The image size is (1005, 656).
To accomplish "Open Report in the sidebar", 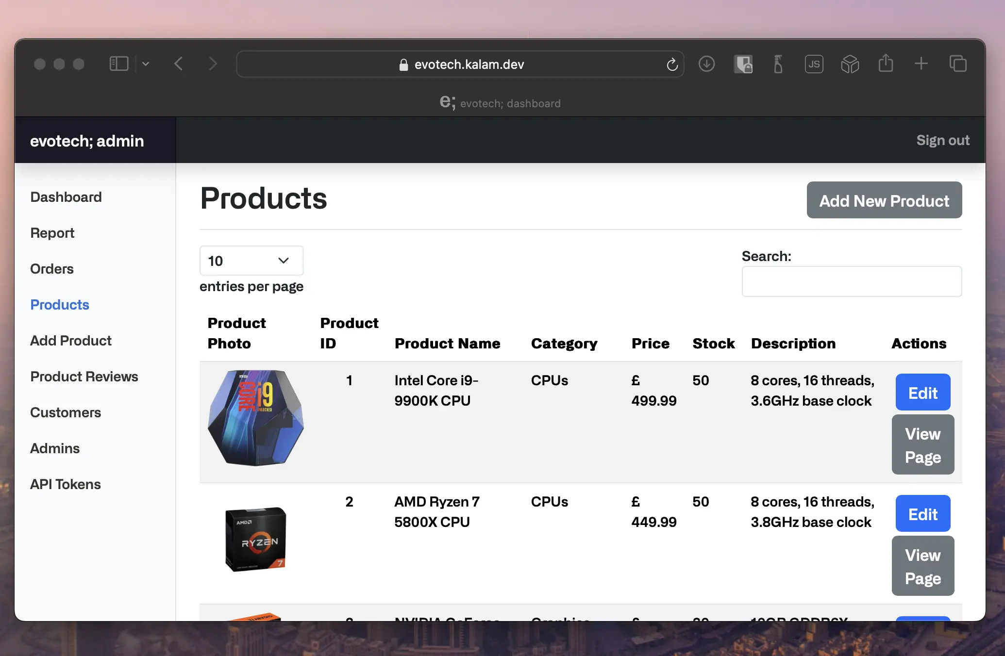I will [52, 233].
